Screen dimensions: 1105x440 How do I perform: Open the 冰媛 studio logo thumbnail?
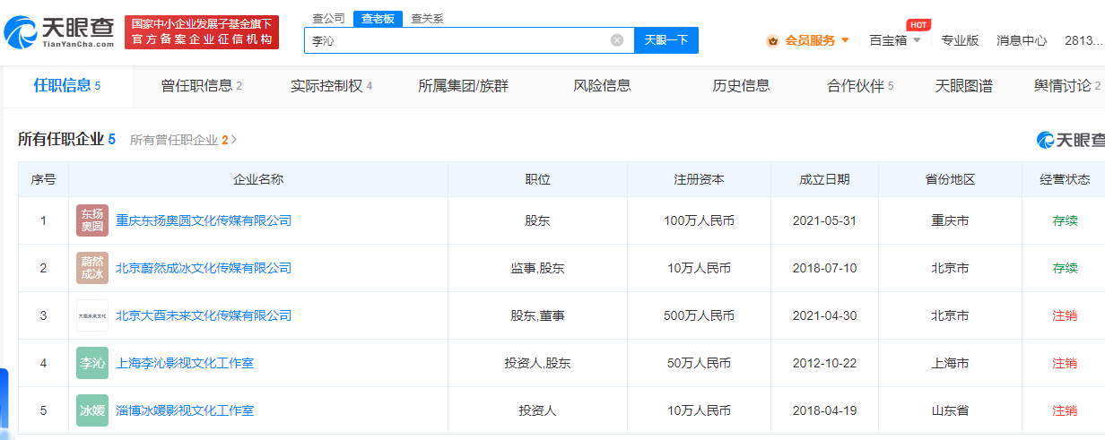[x=92, y=410]
